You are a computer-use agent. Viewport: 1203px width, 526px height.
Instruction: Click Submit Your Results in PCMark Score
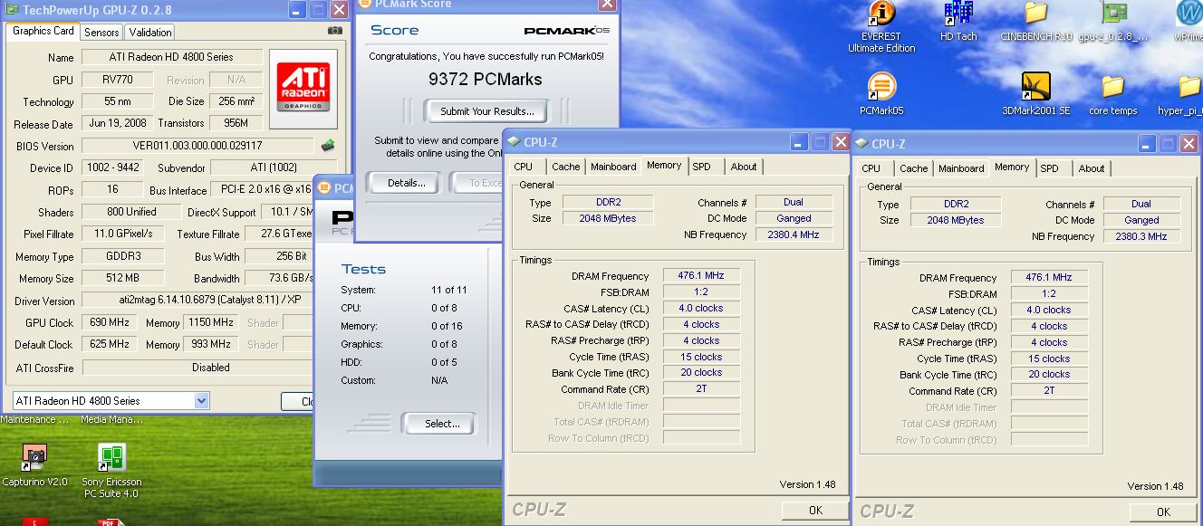[487, 111]
